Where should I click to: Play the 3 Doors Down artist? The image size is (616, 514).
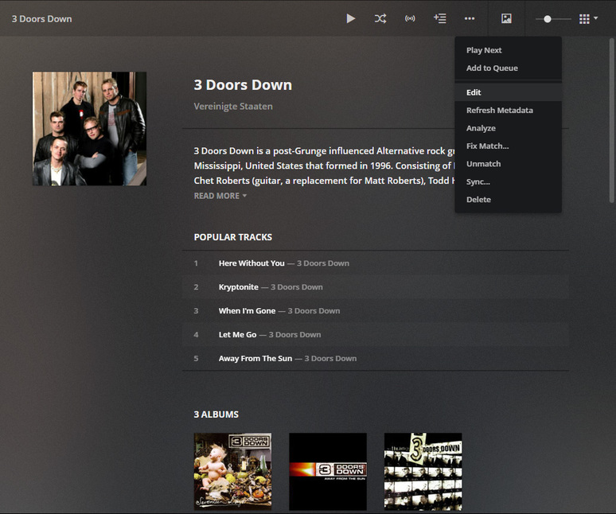pyautogui.click(x=350, y=18)
